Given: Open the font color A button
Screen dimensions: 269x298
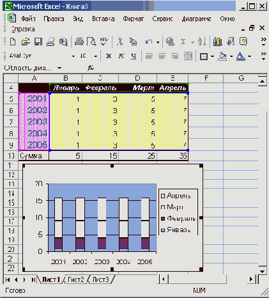Looking at the screenshot, I should (x=241, y=56).
